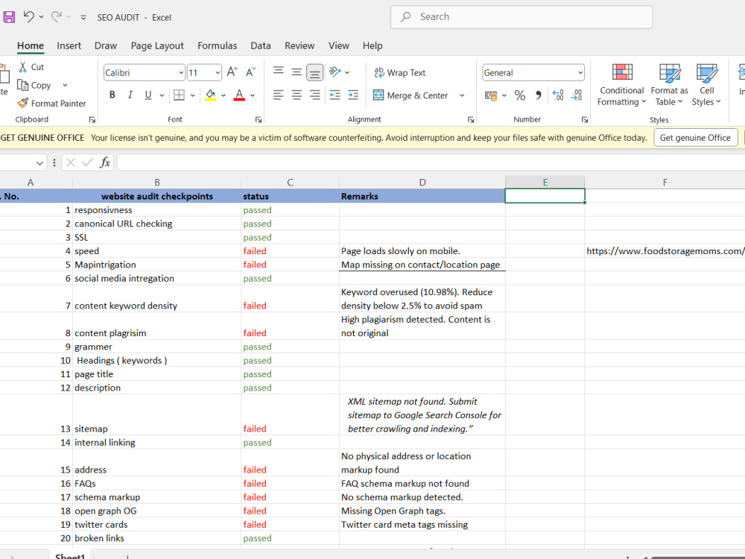Click Merge & Center button

click(x=410, y=95)
